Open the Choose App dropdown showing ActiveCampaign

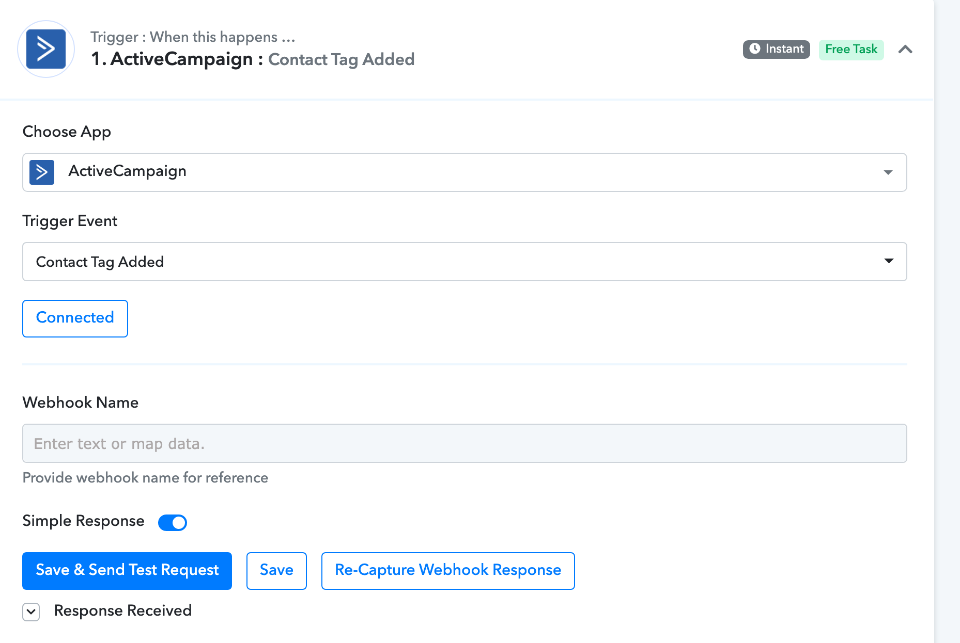pyautogui.click(x=464, y=172)
